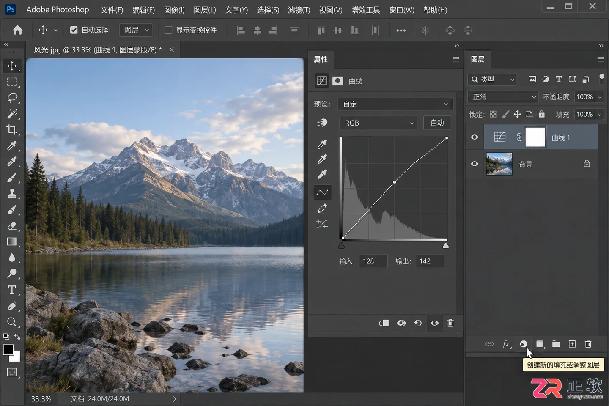Viewport: 609px width, 406px height.
Task: Click the on-image targeted adjustment hand icon
Action: 322,123
